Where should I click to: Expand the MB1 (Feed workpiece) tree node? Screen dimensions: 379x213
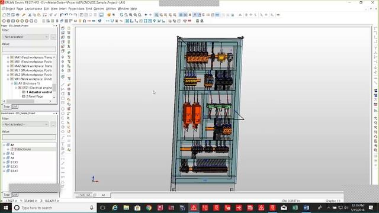[x=8, y=62]
